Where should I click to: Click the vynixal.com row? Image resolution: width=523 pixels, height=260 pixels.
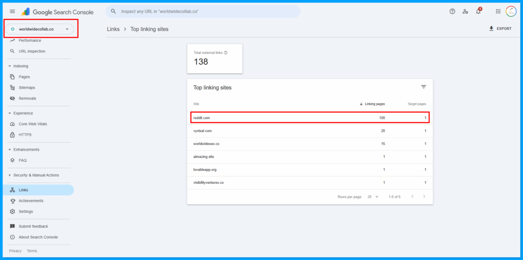(x=310, y=131)
